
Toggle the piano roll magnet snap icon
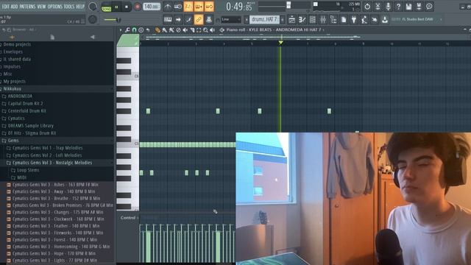[134, 30]
